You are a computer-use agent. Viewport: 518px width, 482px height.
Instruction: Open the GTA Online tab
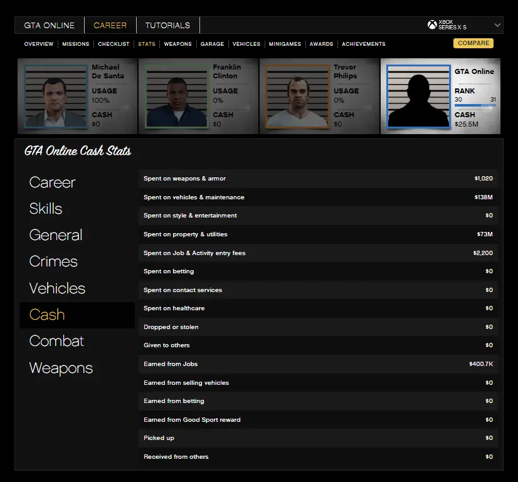coord(49,26)
